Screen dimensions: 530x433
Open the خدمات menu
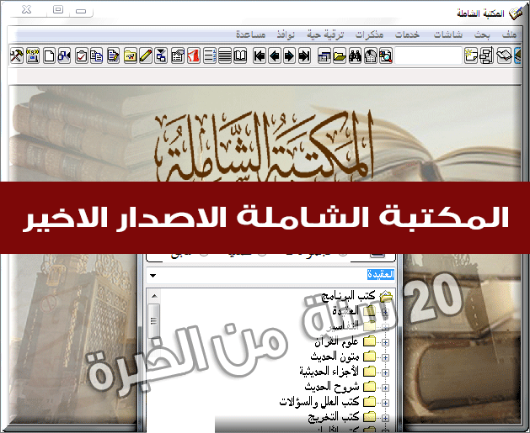pyautogui.click(x=407, y=34)
